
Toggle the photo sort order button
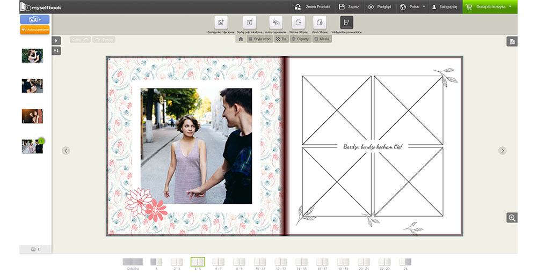pyautogui.click(x=56, y=51)
